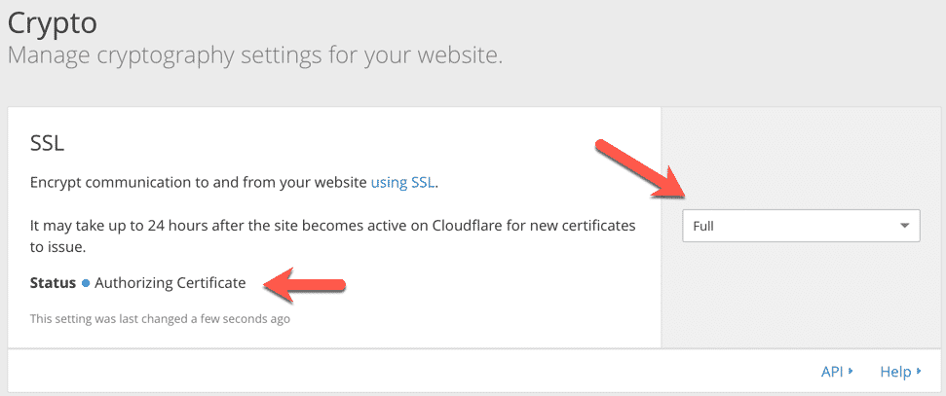Click the "Authorizing Certificate" status text
Viewport: 946px width, 396px height.
pyautogui.click(x=170, y=283)
